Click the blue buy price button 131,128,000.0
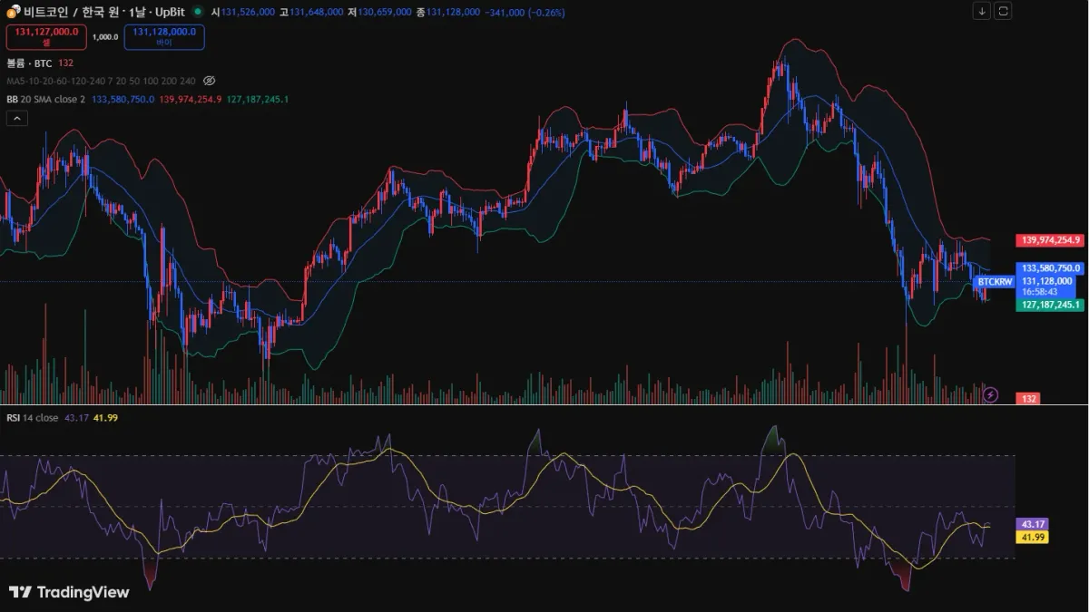Screen dimensions: 1089x612 click(164, 37)
